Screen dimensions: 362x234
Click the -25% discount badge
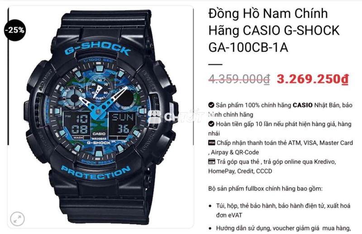(15, 30)
